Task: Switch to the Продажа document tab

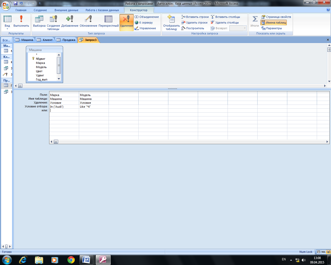Action: tap(66, 40)
